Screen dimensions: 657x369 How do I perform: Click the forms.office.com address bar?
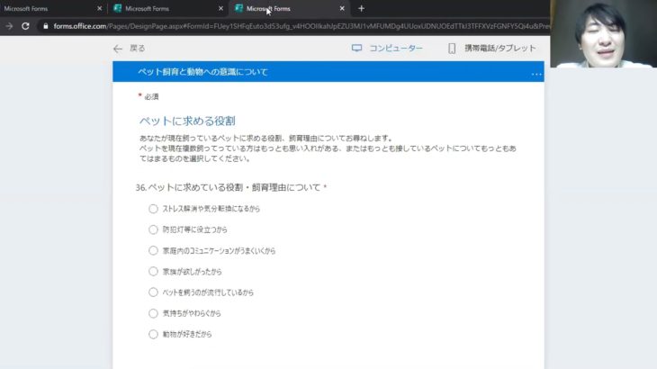(293, 26)
